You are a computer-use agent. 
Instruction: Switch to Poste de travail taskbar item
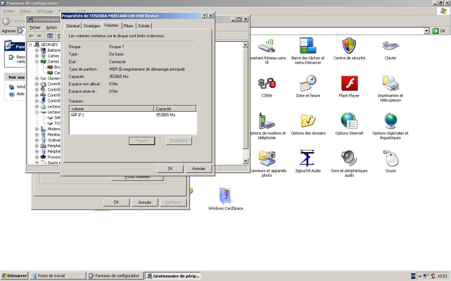tap(58, 276)
